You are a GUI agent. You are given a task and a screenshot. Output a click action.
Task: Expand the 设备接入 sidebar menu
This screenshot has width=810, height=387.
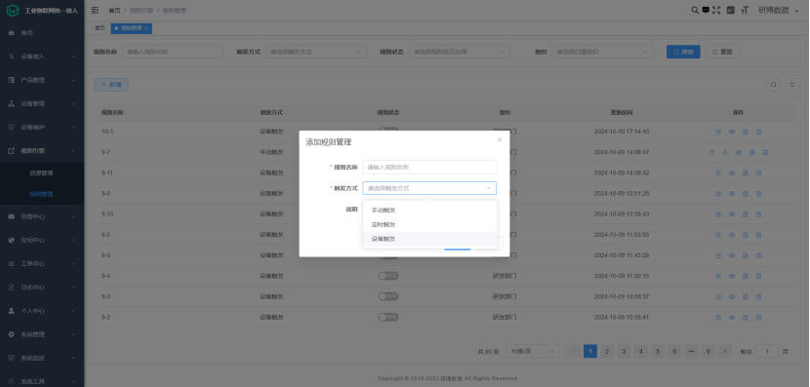pos(42,57)
